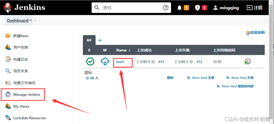Open failed build #12
This screenshot has width=274, height=124.
199,62
